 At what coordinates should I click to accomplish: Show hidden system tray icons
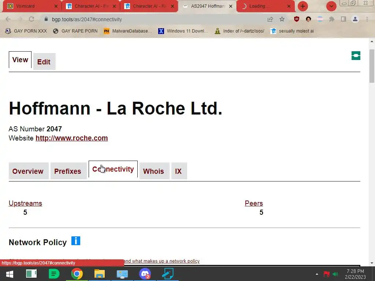[317, 274]
